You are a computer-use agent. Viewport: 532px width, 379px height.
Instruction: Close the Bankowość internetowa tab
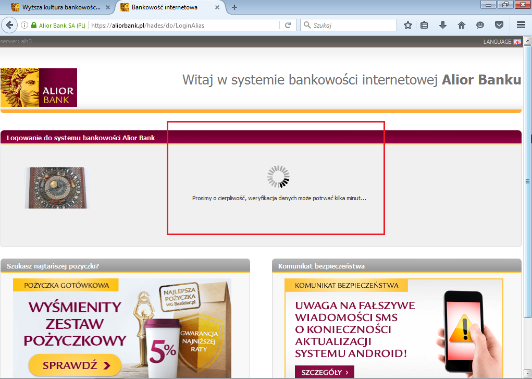tap(217, 7)
